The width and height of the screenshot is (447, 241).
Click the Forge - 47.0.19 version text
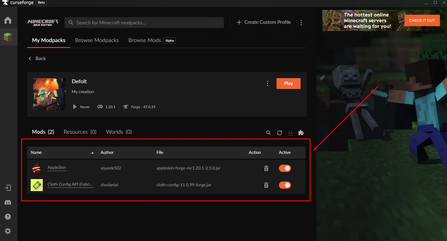click(x=143, y=107)
